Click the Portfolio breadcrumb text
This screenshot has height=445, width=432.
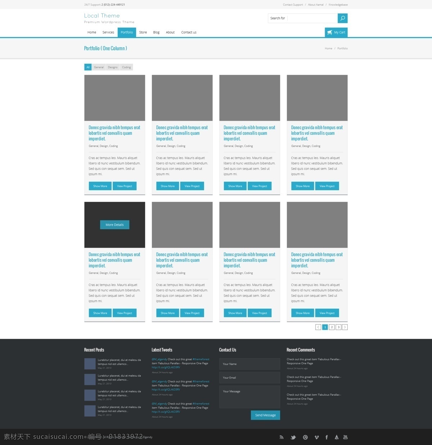click(342, 49)
